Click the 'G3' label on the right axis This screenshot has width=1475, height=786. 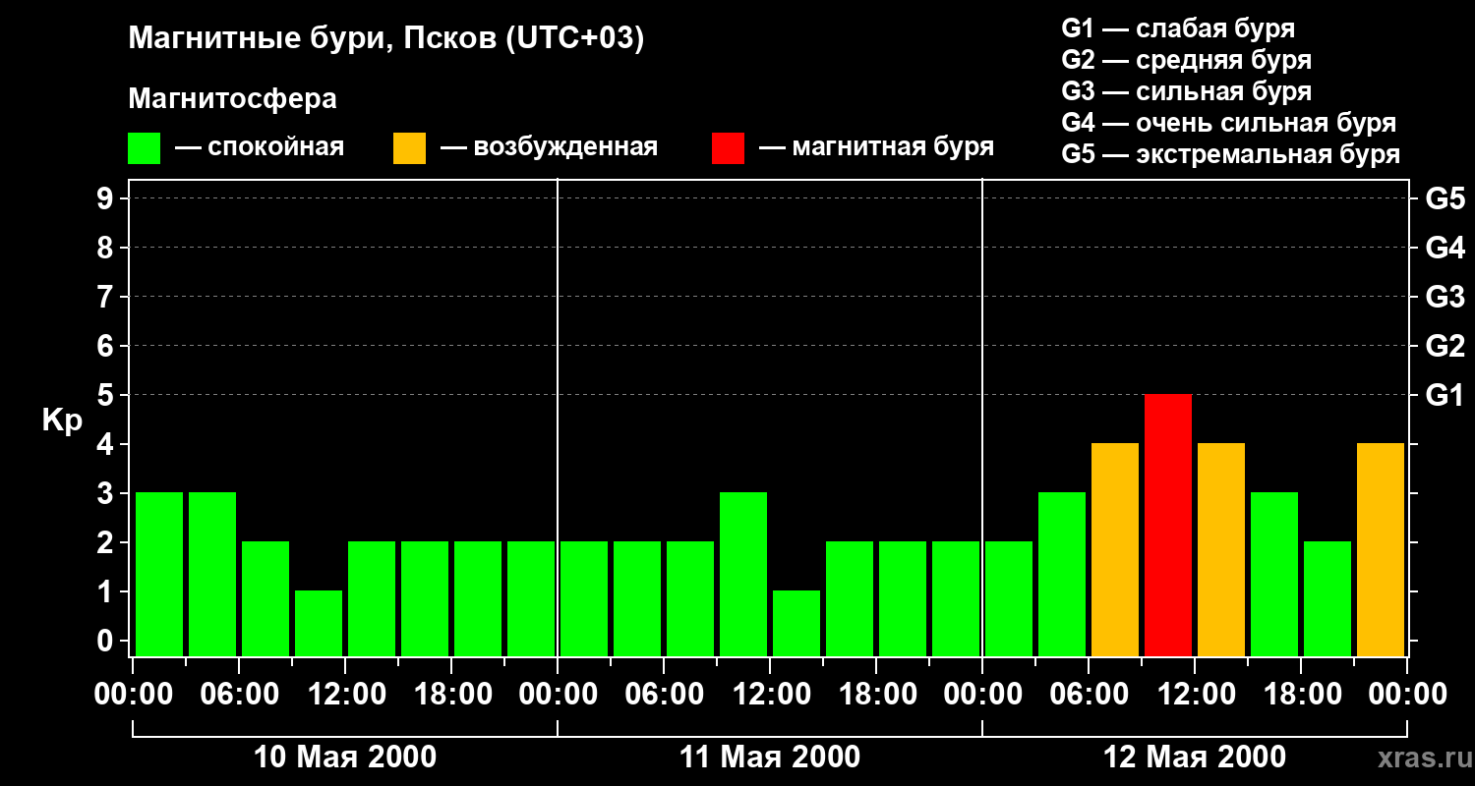[x=1445, y=297]
